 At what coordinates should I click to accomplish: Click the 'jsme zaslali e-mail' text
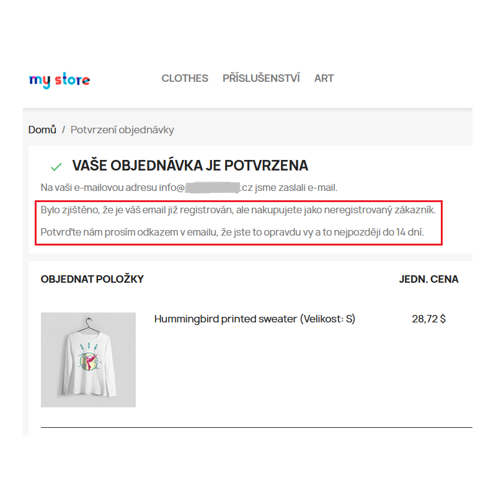(296, 188)
